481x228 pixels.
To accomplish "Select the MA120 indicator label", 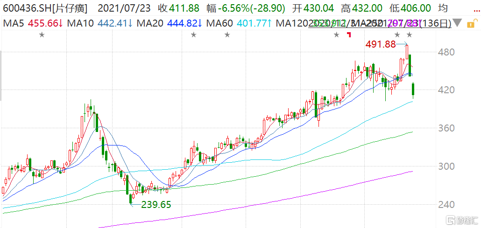I will [x=292, y=23].
